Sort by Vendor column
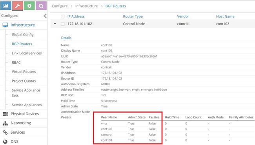Viewport: 255px width, 145px height. pos(183,16)
